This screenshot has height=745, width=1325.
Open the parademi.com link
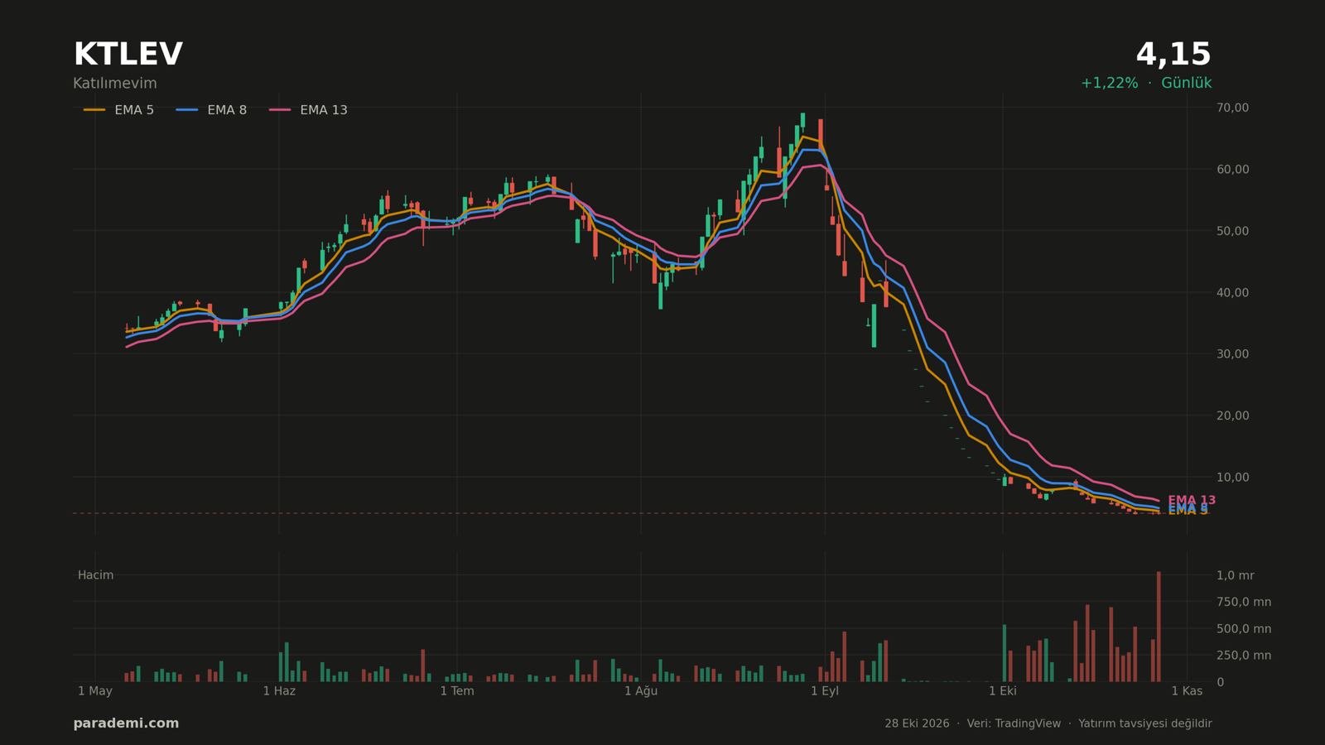click(x=126, y=723)
